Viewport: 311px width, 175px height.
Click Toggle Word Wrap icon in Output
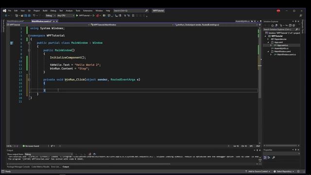click(x=95, y=154)
